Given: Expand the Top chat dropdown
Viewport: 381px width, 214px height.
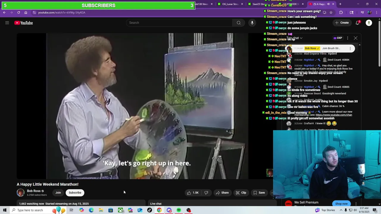Looking at the screenshot, I should point(295,38).
